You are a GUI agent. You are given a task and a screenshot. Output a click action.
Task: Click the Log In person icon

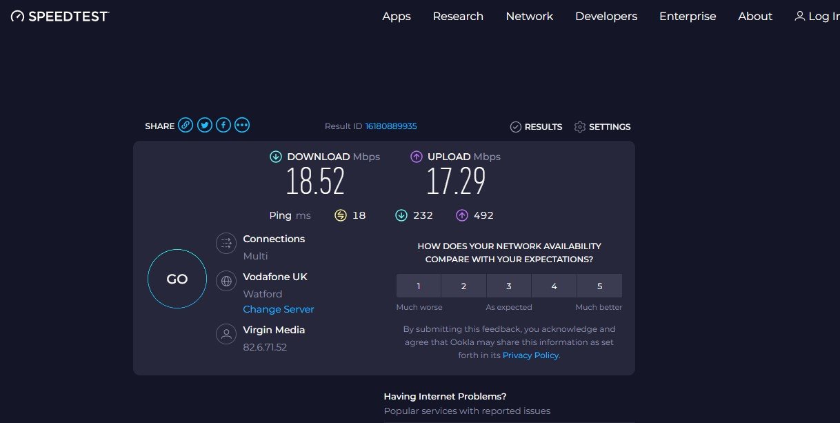(x=800, y=16)
